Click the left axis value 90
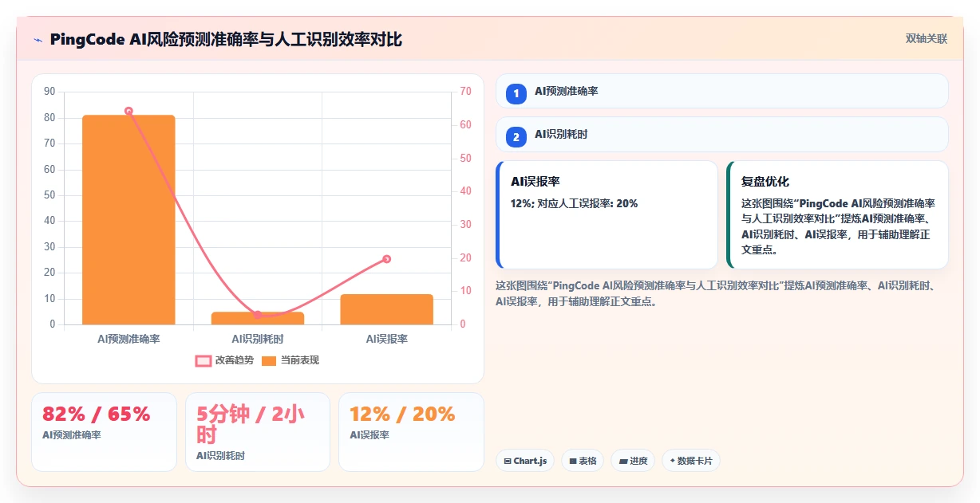The image size is (980, 503). [x=49, y=92]
